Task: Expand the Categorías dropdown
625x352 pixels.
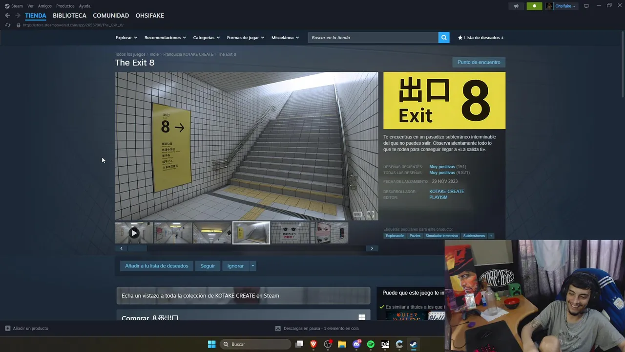Action: pos(206,38)
